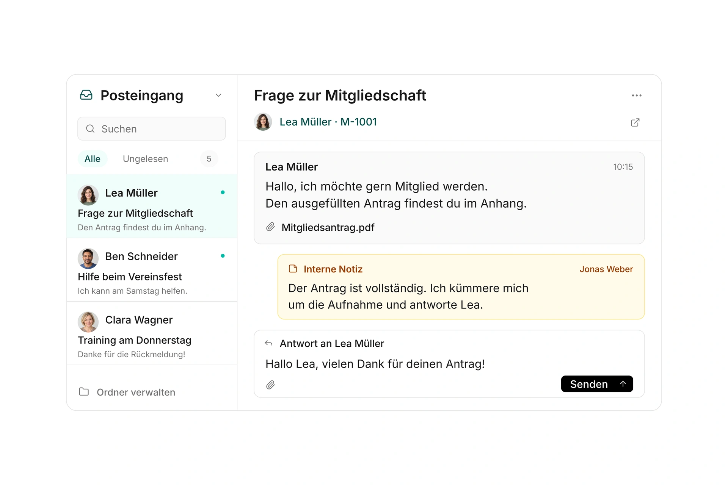Click the Interne Notiz heading
This screenshot has height=485, width=728.
[x=333, y=269]
